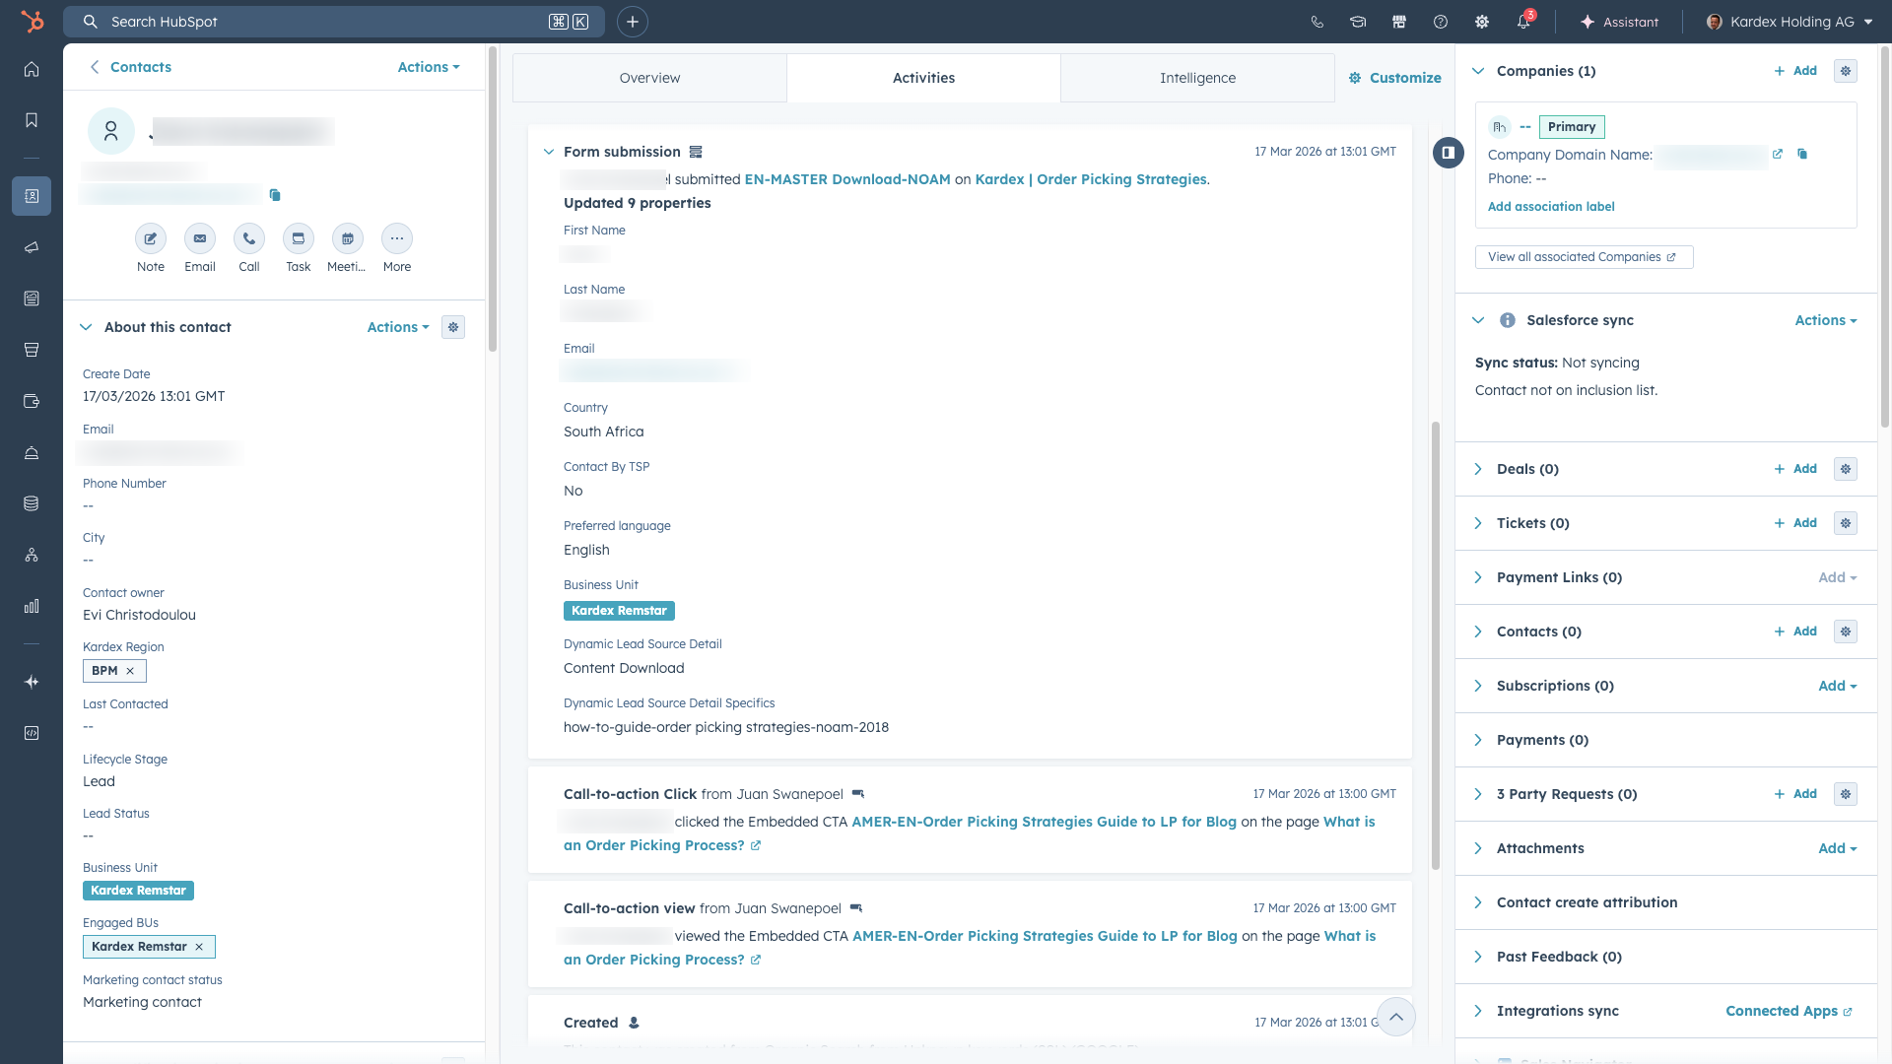Click View all associated Companies button
The image size is (1892, 1064).
click(1583, 257)
